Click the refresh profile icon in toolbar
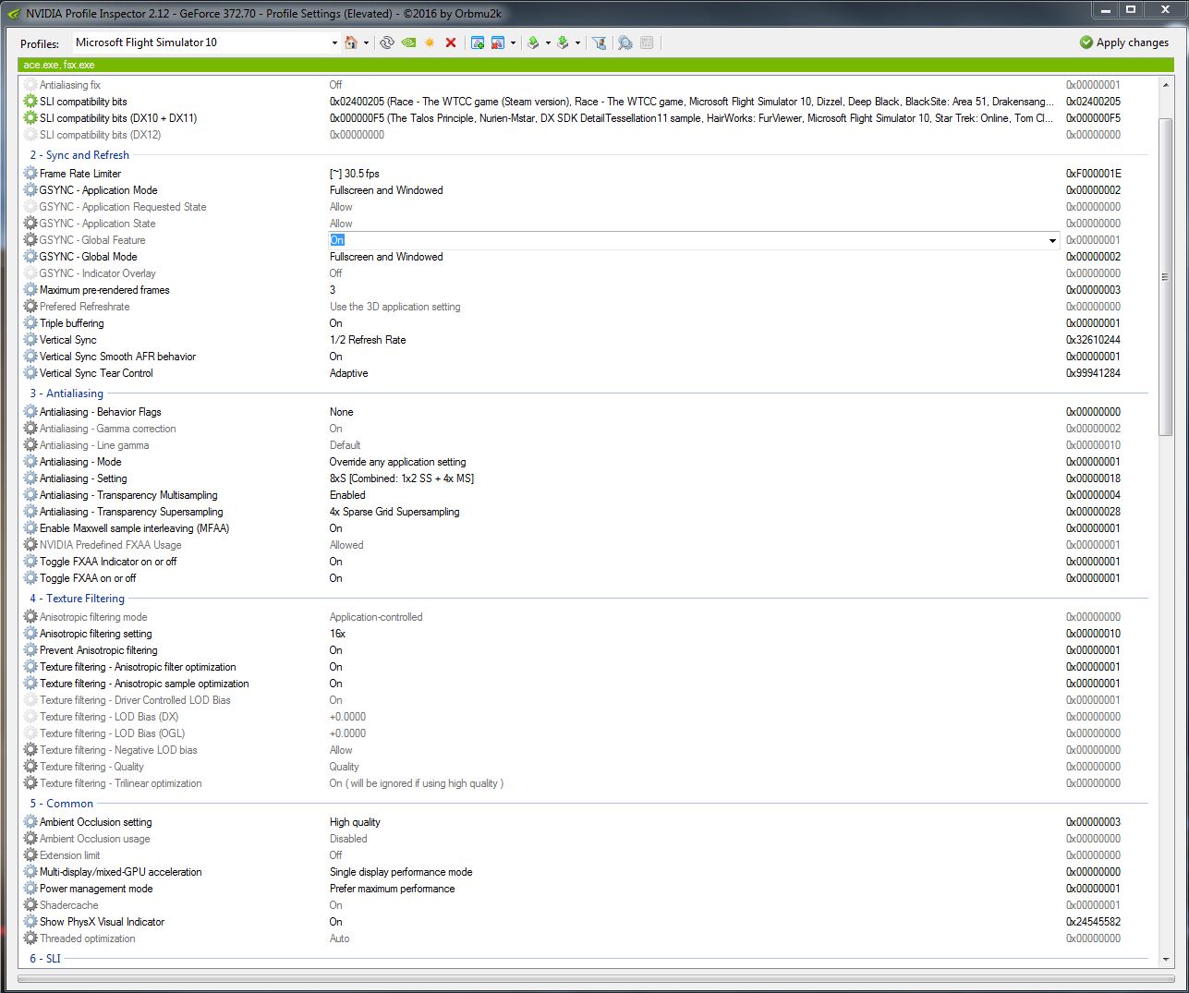The height and width of the screenshot is (993, 1189). click(387, 42)
